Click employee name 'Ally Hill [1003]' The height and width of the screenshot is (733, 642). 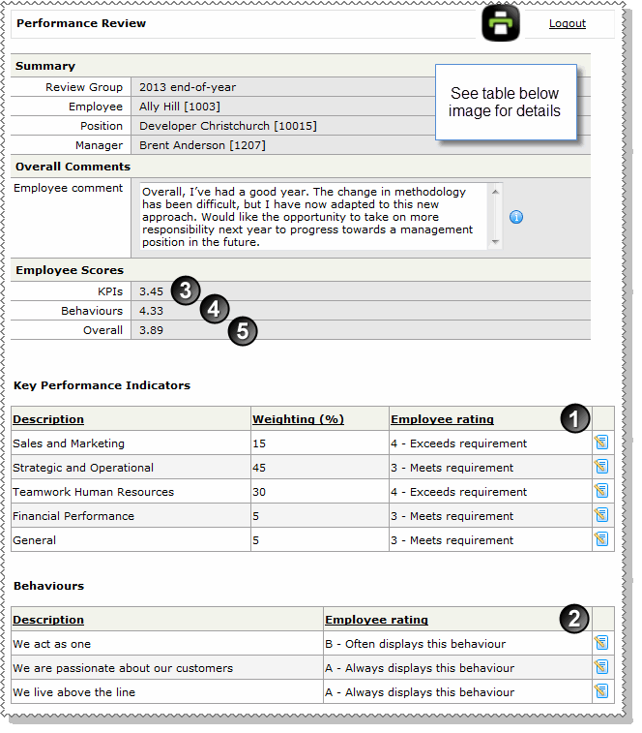pyautogui.click(x=180, y=107)
